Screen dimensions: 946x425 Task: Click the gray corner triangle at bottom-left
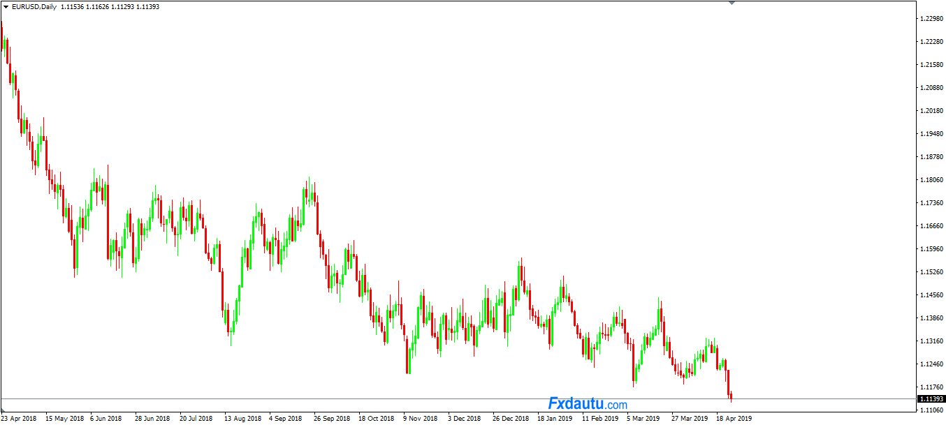3,410
